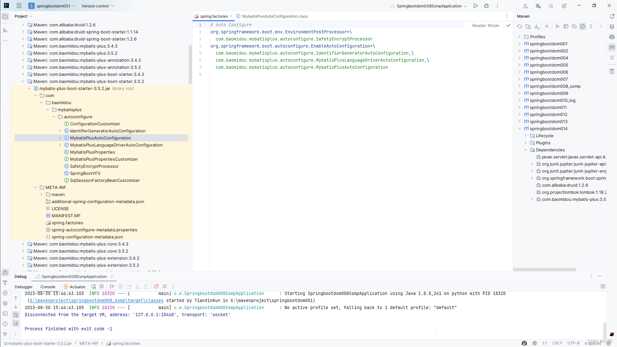Open editor tabs more options menu
Viewport: 617px width, 347px height.
pos(507,16)
